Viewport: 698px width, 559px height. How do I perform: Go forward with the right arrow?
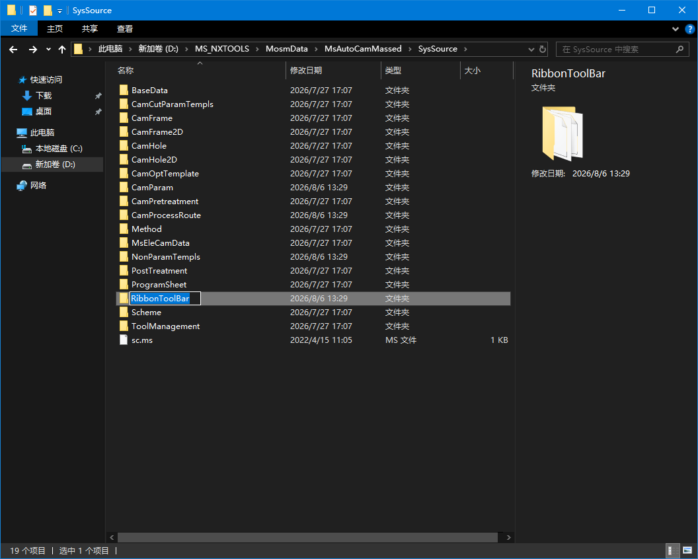[x=33, y=50]
